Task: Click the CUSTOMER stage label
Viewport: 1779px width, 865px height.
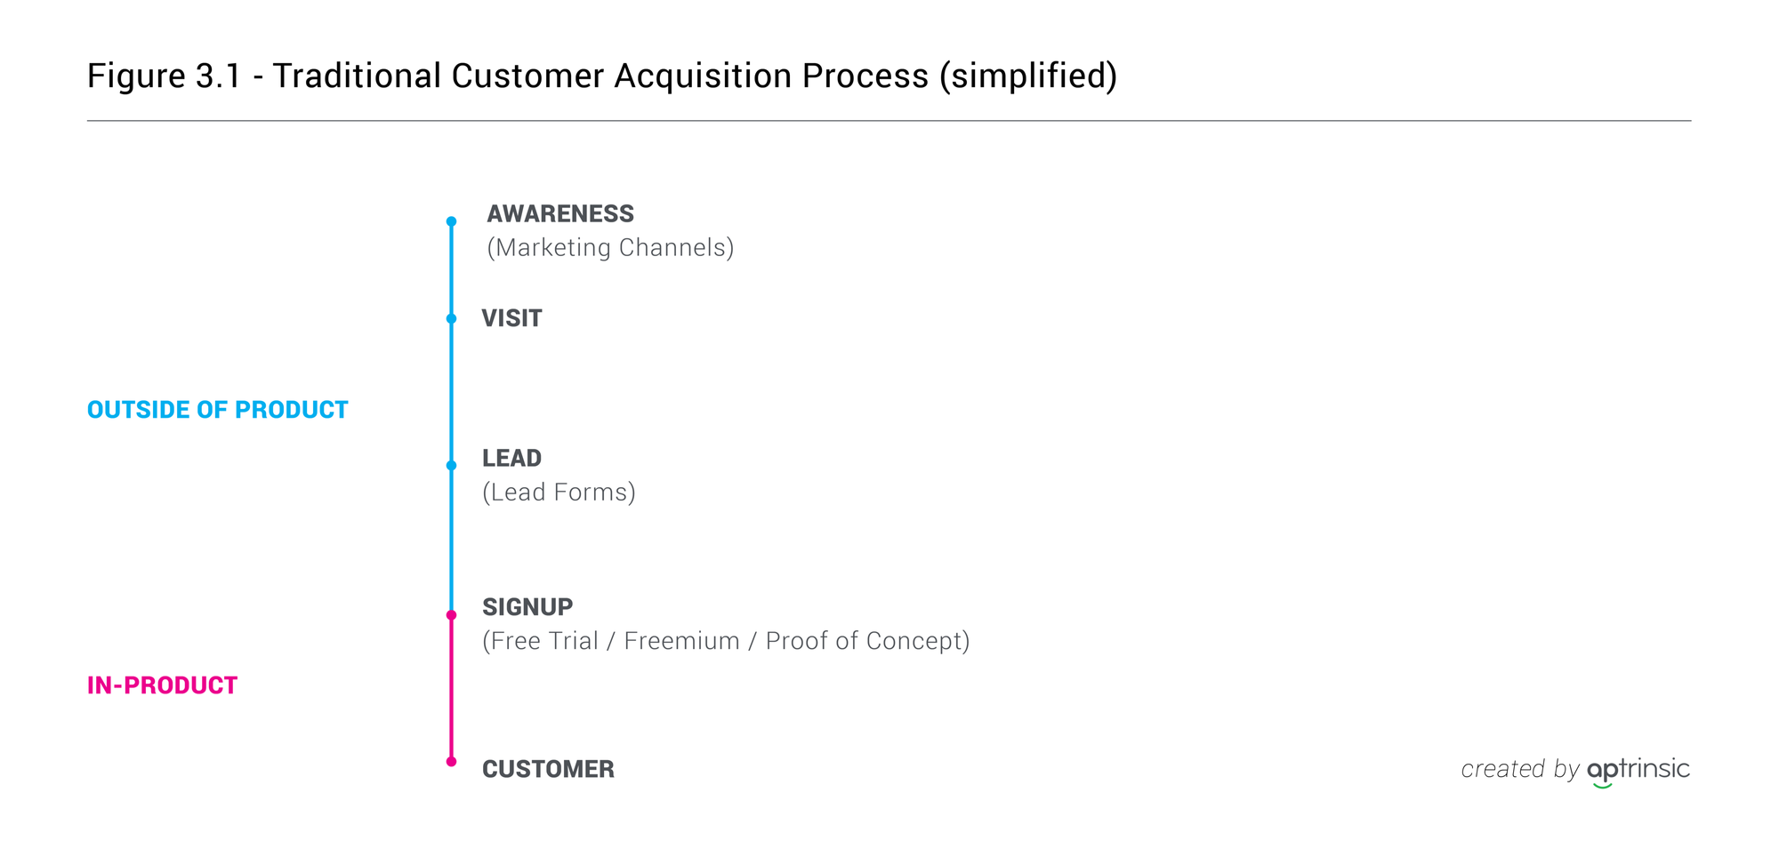Action: pos(548,769)
